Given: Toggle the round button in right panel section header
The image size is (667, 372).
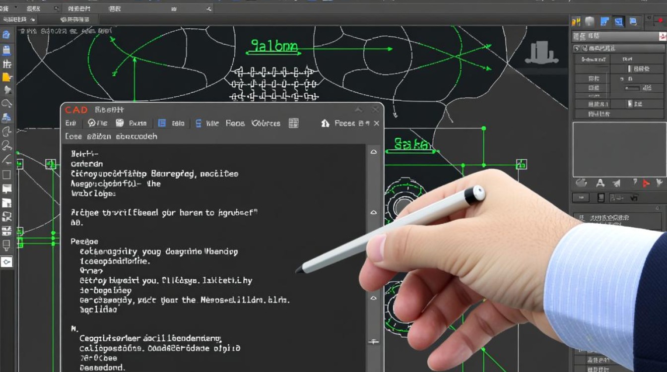Looking at the screenshot, I should pos(577,48).
